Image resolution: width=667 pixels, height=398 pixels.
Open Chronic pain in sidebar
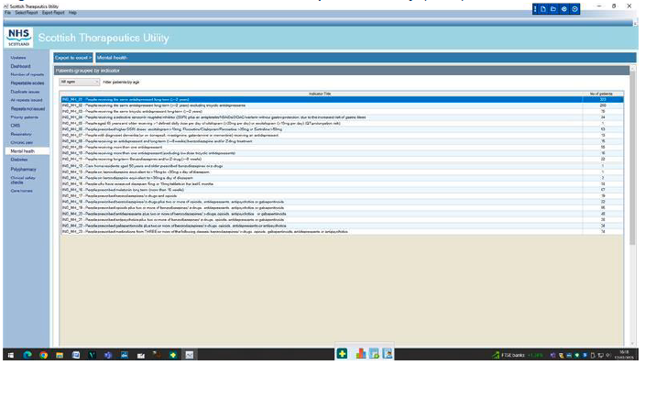coord(22,142)
